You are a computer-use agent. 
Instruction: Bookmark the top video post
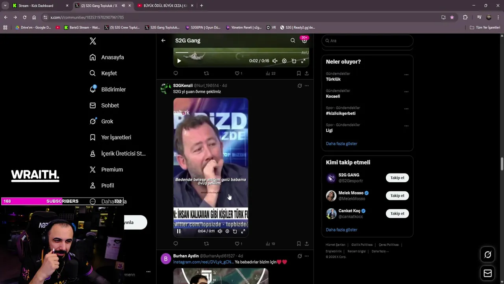tap(299, 73)
